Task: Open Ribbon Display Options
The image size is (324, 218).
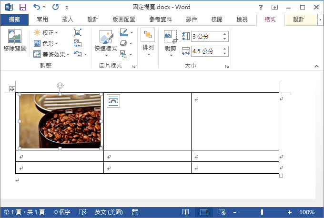Action: pos(274,8)
